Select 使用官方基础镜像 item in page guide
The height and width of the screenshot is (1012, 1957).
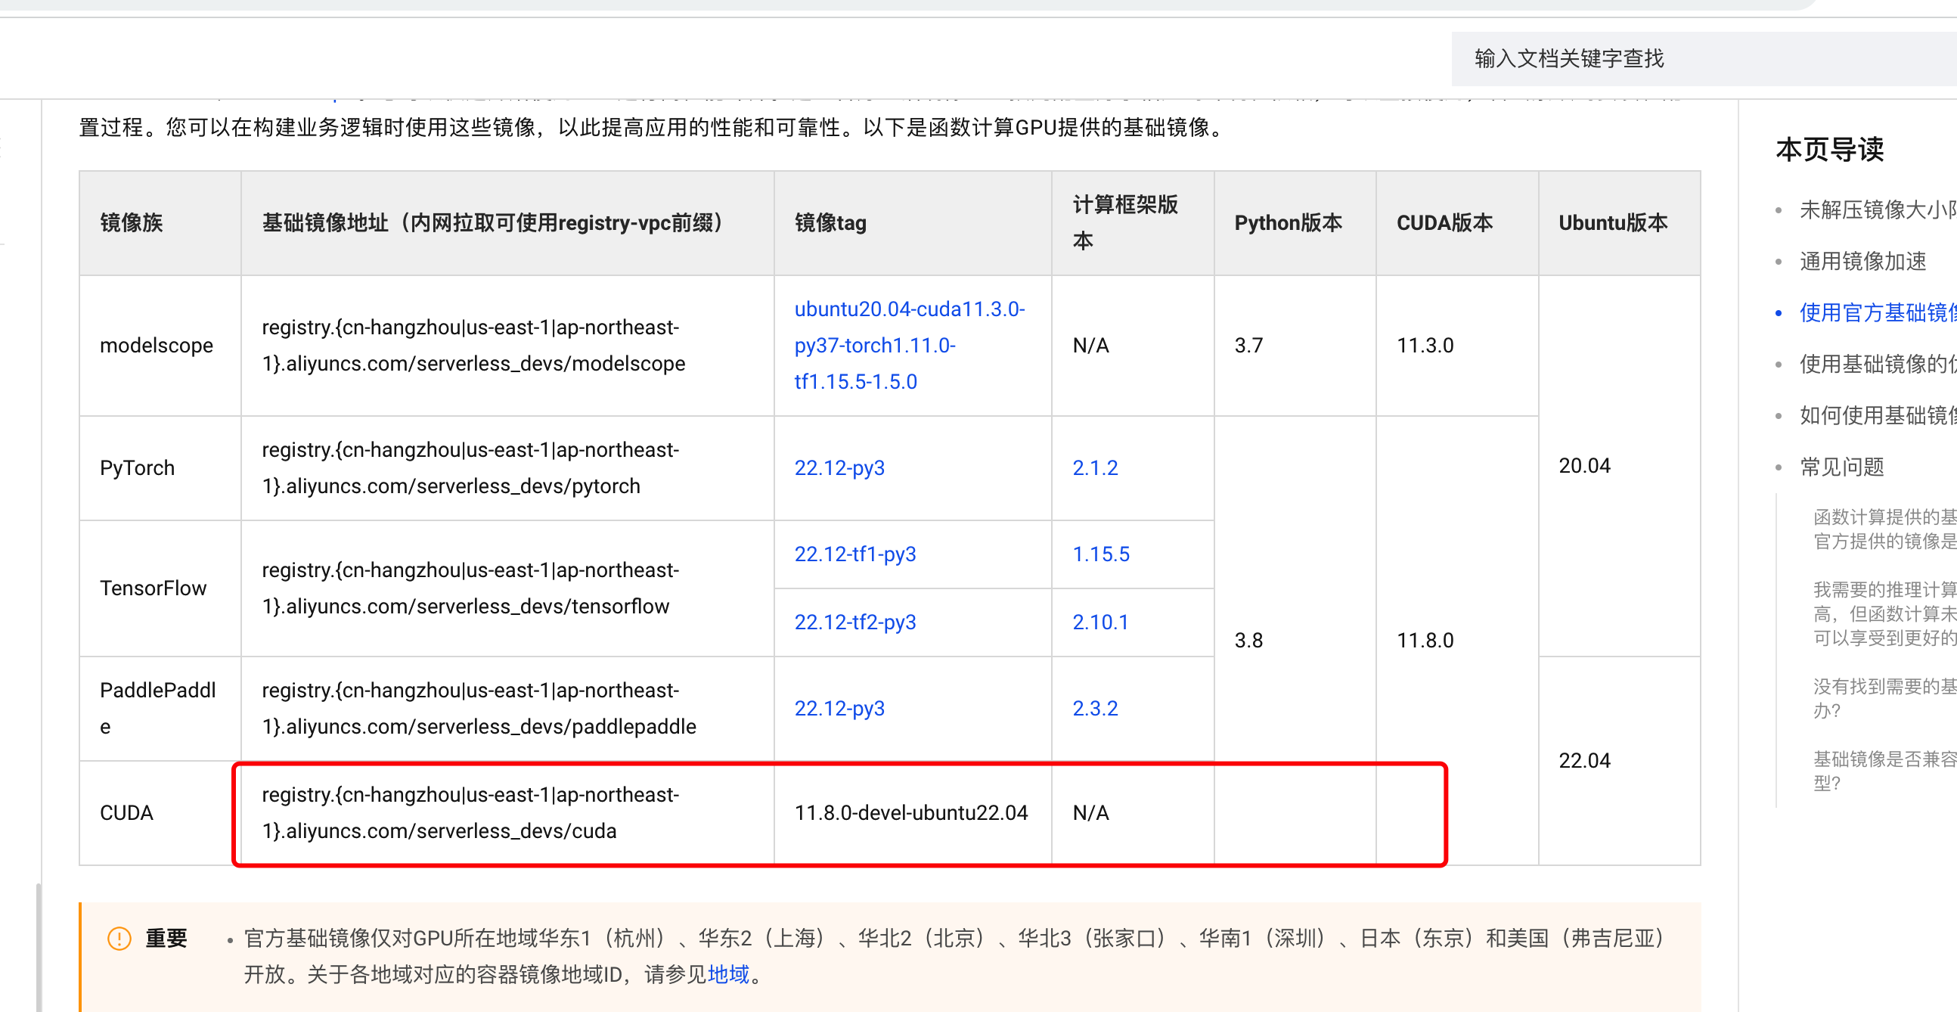[1878, 312]
